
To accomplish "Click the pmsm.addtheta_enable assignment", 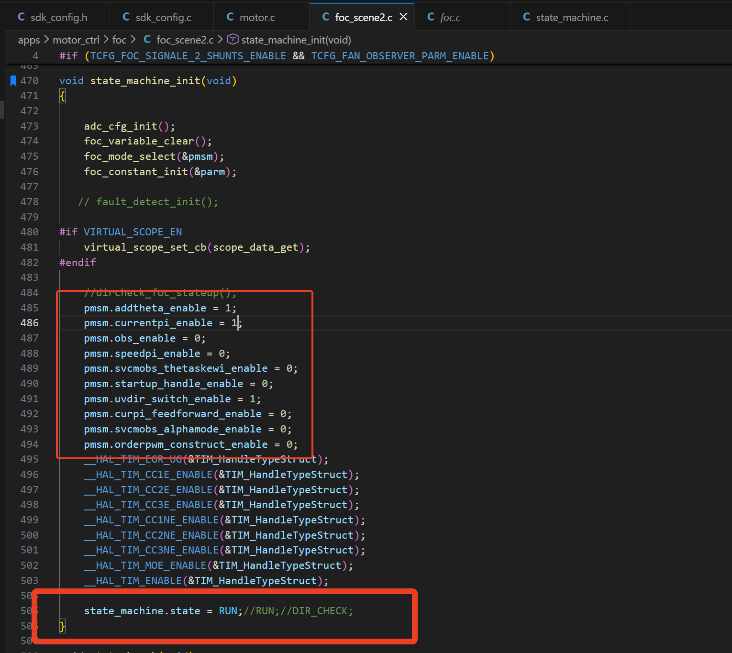I will point(160,308).
